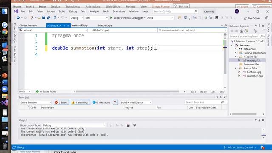Click Search Error List field
Image resolution: width=272 pixels, height=153 pixels.
[x=206, y=102]
